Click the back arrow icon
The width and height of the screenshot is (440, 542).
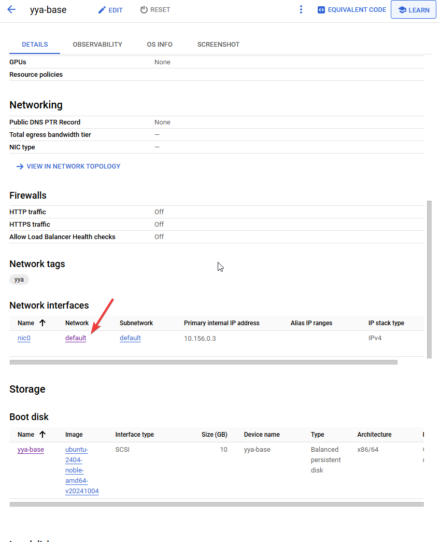[11, 10]
